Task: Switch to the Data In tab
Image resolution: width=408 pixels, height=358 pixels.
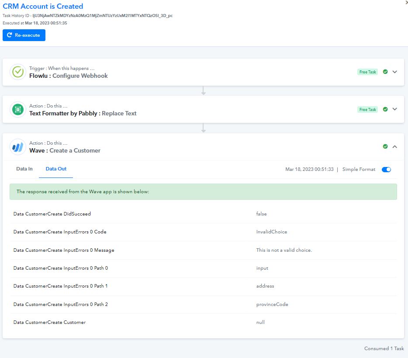Action: pos(24,169)
